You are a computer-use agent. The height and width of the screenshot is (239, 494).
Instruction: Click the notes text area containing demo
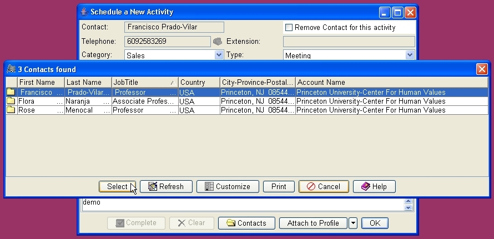[243, 205]
